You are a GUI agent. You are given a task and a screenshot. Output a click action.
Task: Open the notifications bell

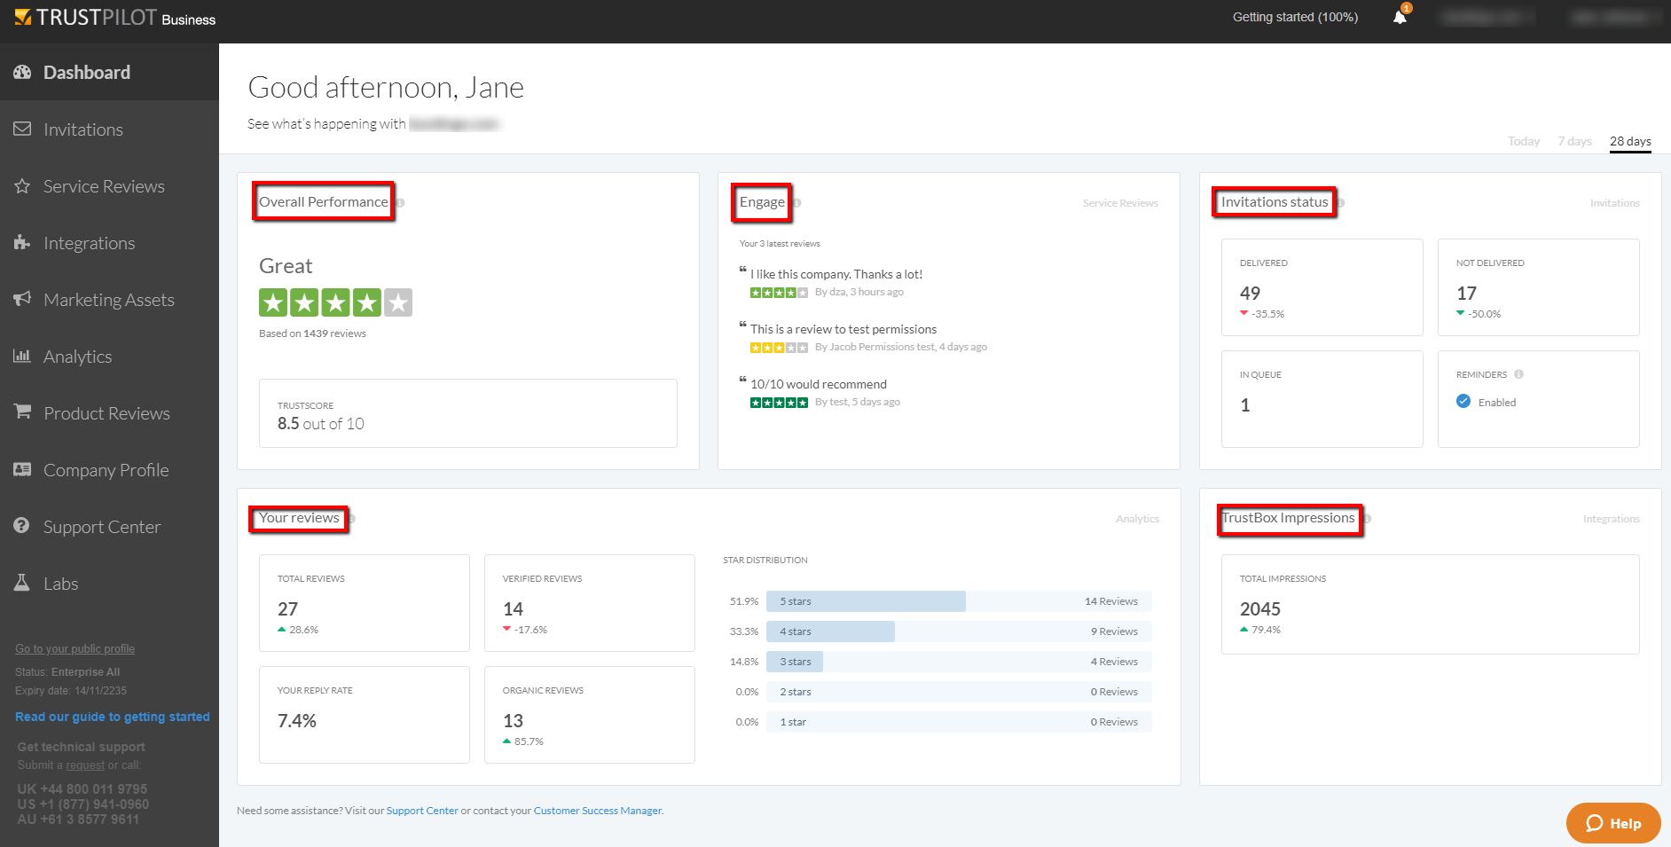coord(1400,17)
